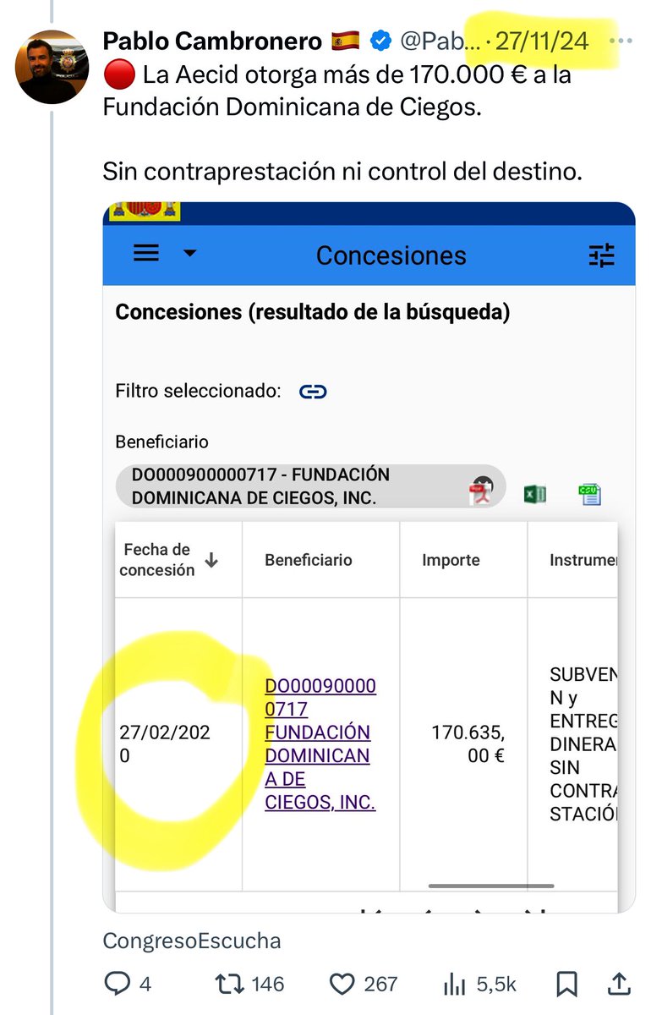Select 'Concesiones (resultado de la búsqueda)' heading
This screenshot has height=1015, width=651.
[313, 312]
